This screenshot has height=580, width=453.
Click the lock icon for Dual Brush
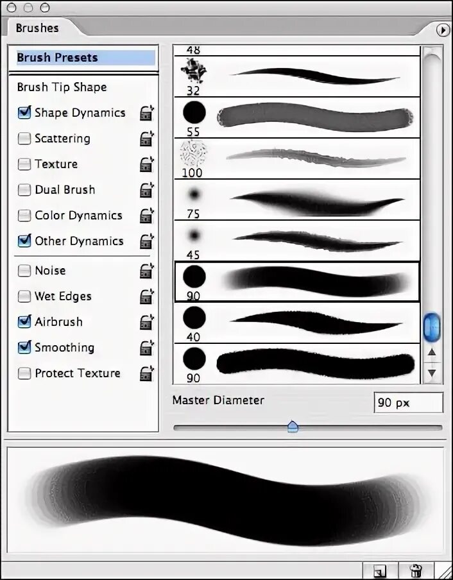(x=147, y=190)
